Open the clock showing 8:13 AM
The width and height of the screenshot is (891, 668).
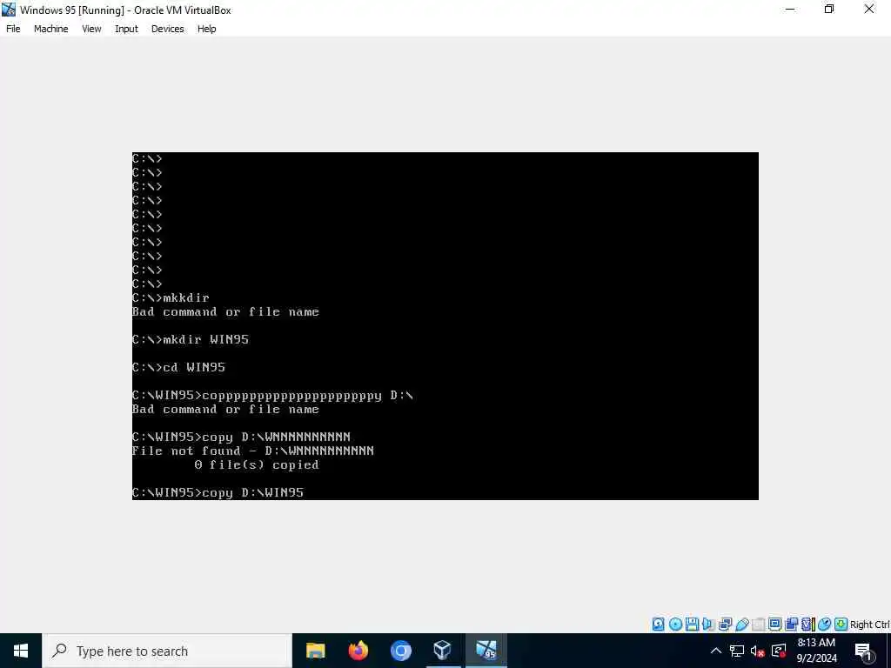(x=816, y=651)
